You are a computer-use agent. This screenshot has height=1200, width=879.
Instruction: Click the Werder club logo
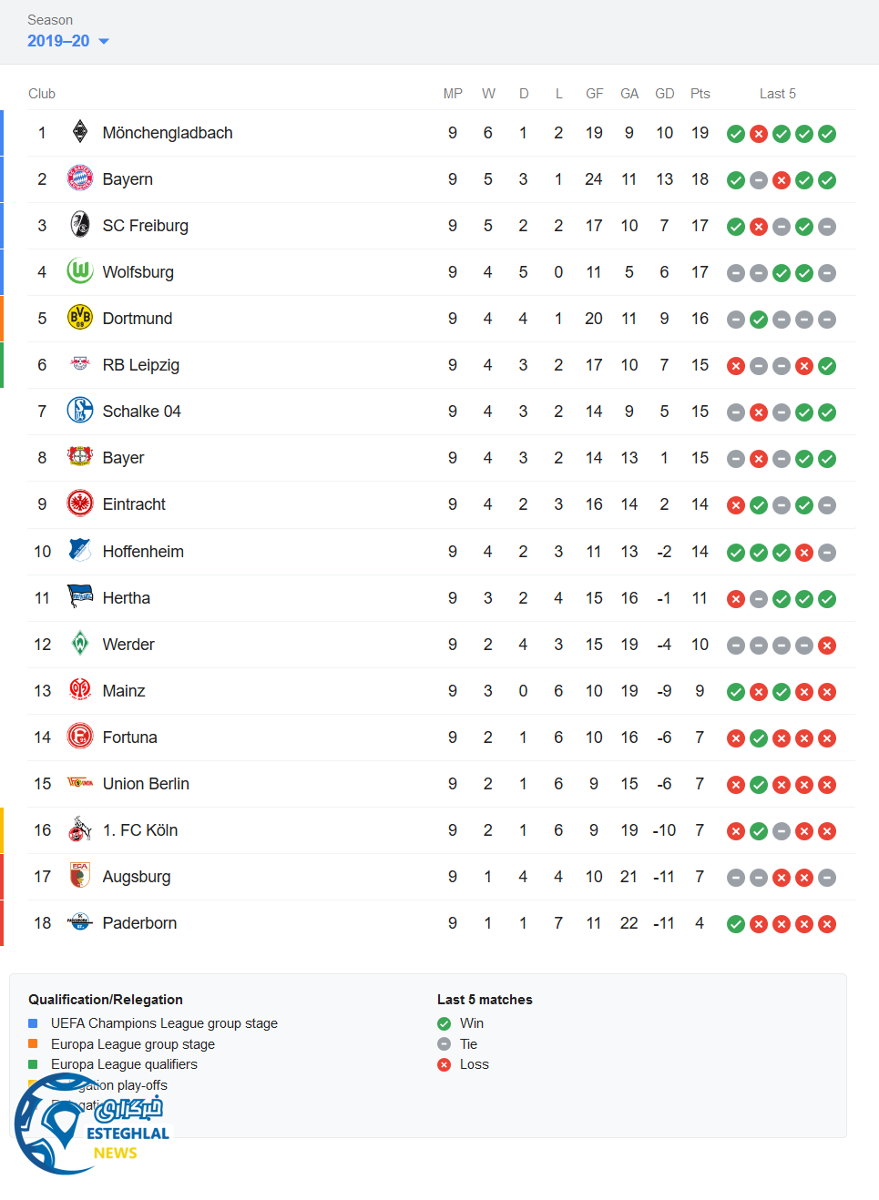(x=80, y=644)
